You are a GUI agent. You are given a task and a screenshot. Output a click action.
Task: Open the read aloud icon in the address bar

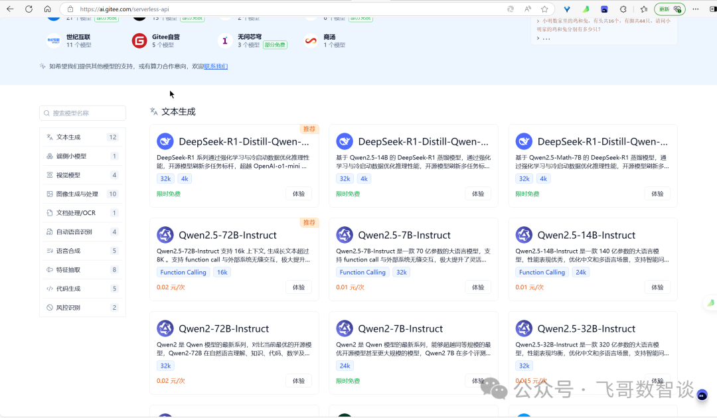528,9
